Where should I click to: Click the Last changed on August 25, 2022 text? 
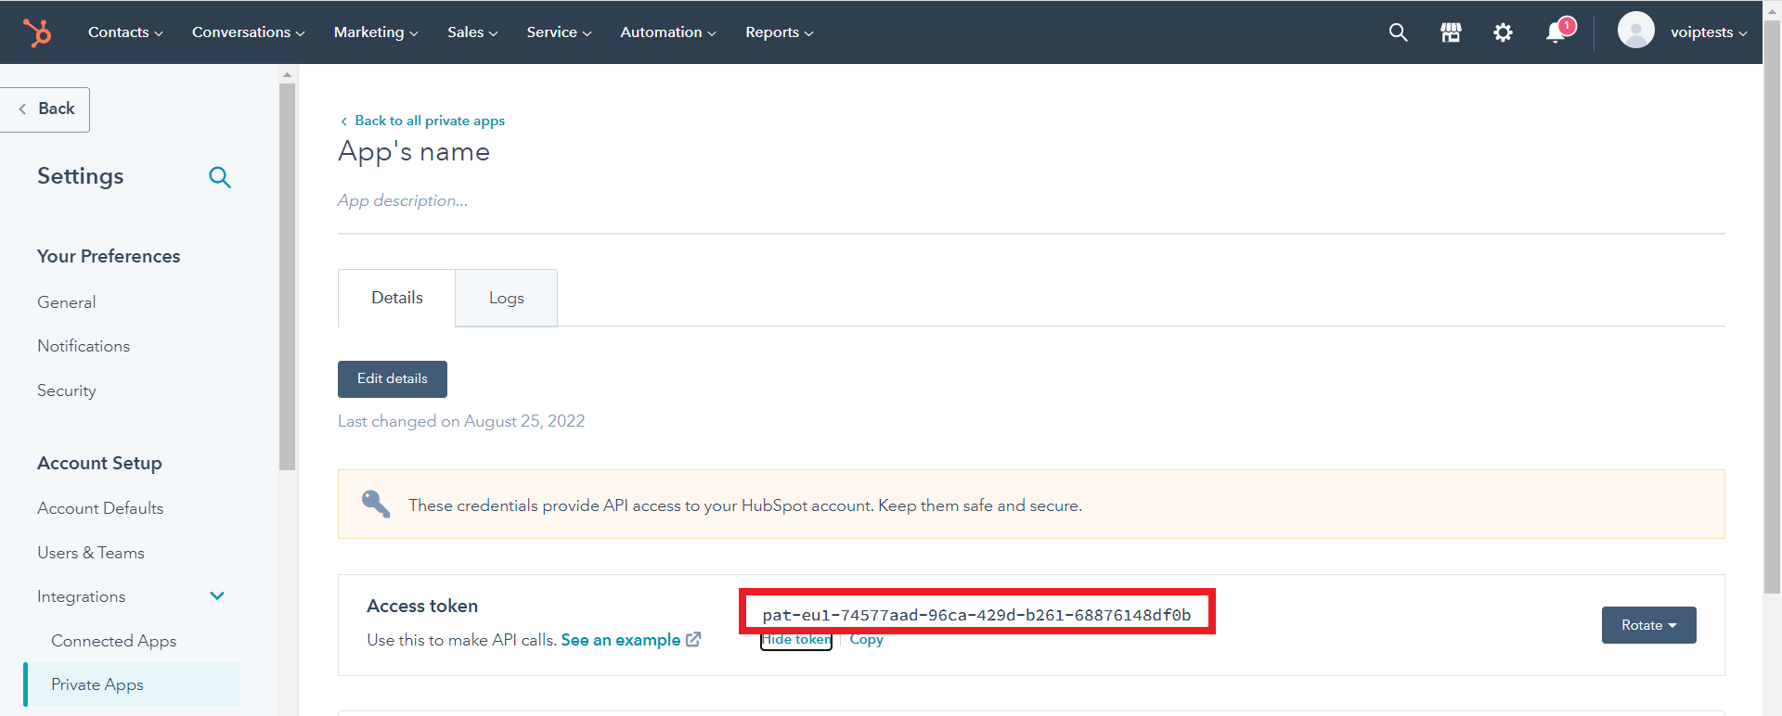pyautogui.click(x=461, y=421)
